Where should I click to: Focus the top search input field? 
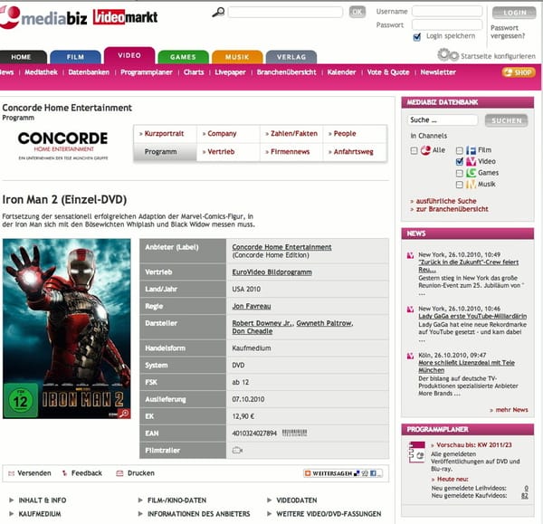(x=286, y=12)
